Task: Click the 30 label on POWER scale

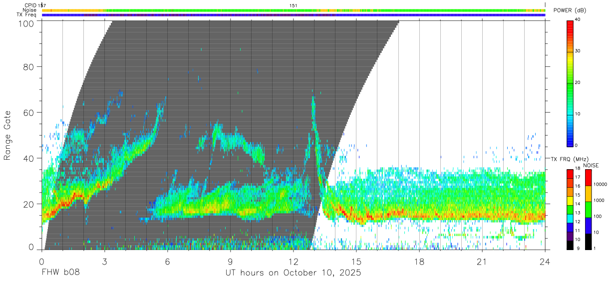Action: (x=578, y=51)
